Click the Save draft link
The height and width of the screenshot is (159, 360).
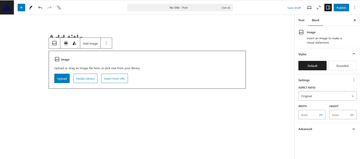294,8
